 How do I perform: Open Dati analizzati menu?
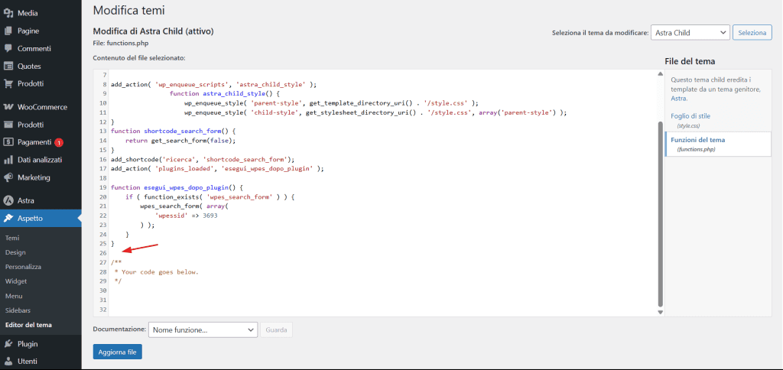tap(41, 160)
